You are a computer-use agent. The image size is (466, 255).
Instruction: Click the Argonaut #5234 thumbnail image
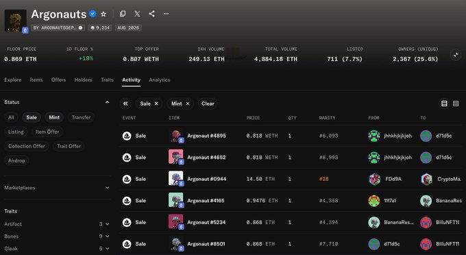point(175,221)
